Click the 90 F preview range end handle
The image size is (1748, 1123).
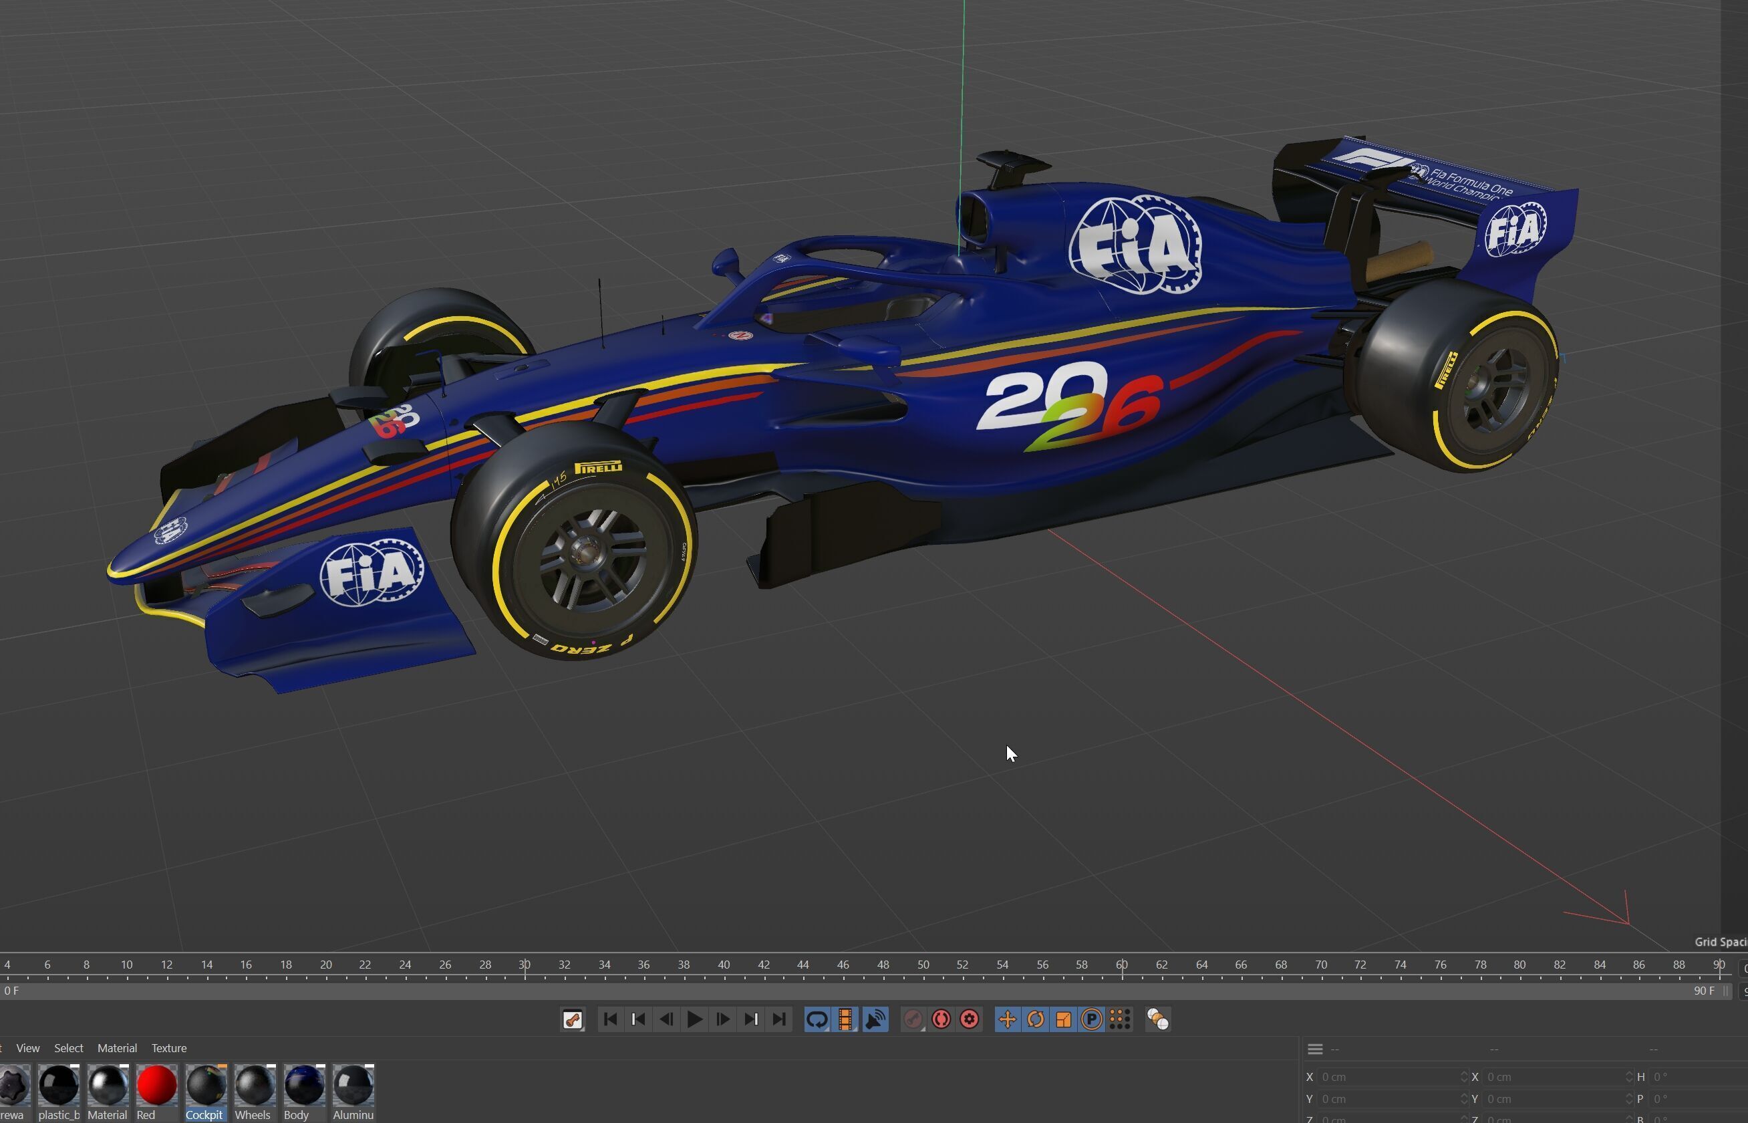click(1725, 991)
